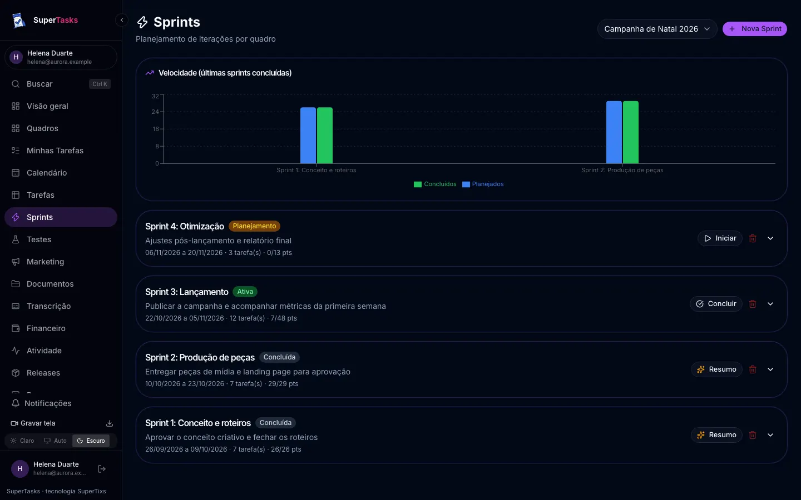Click the green Concluídos bar for Sprint 2
The image size is (801, 500).
631,132
